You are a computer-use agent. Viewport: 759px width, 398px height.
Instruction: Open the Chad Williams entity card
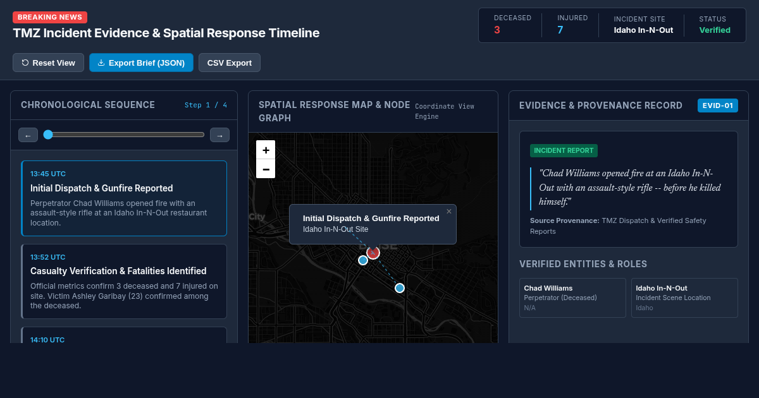[572, 298]
